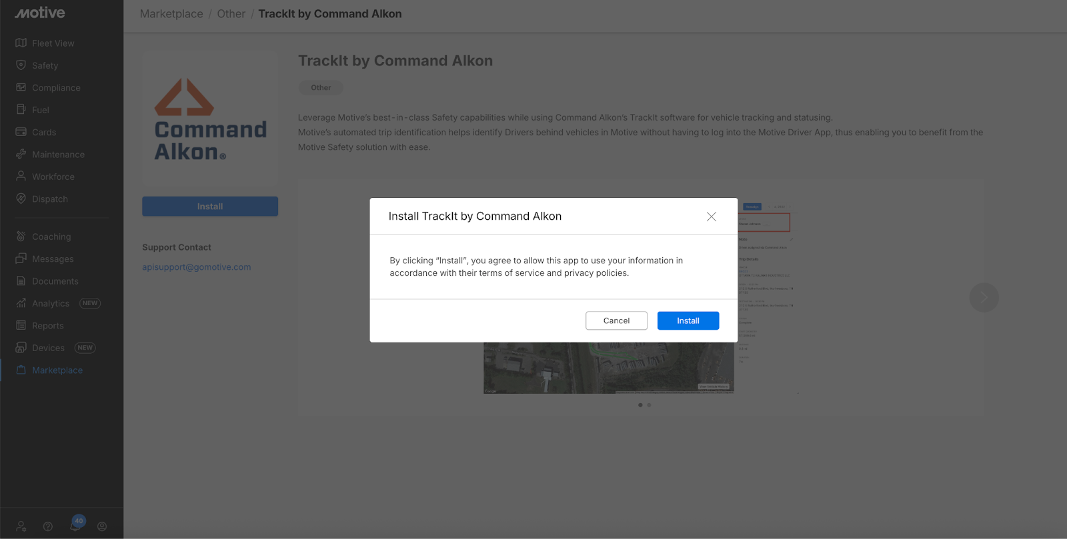
Task: Select the Cards icon in sidebar
Action: click(x=21, y=132)
